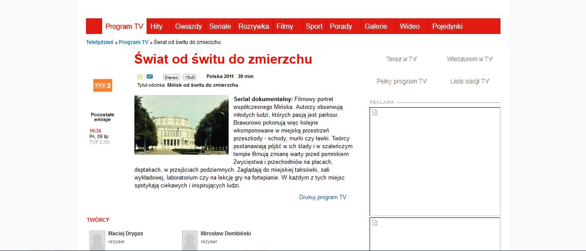
Task: Open the Rozrywka section
Action: tap(254, 26)
